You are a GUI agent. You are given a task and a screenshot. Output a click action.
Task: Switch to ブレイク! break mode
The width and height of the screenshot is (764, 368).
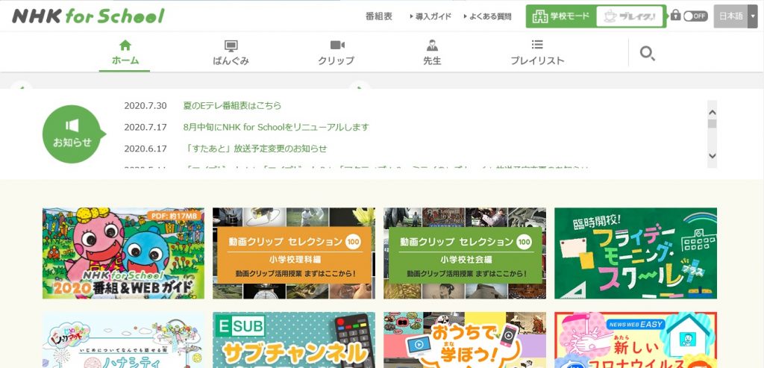630,16
